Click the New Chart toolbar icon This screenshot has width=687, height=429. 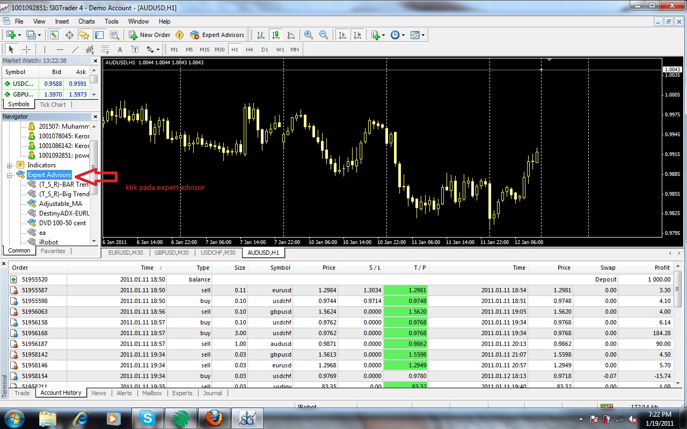10,35
